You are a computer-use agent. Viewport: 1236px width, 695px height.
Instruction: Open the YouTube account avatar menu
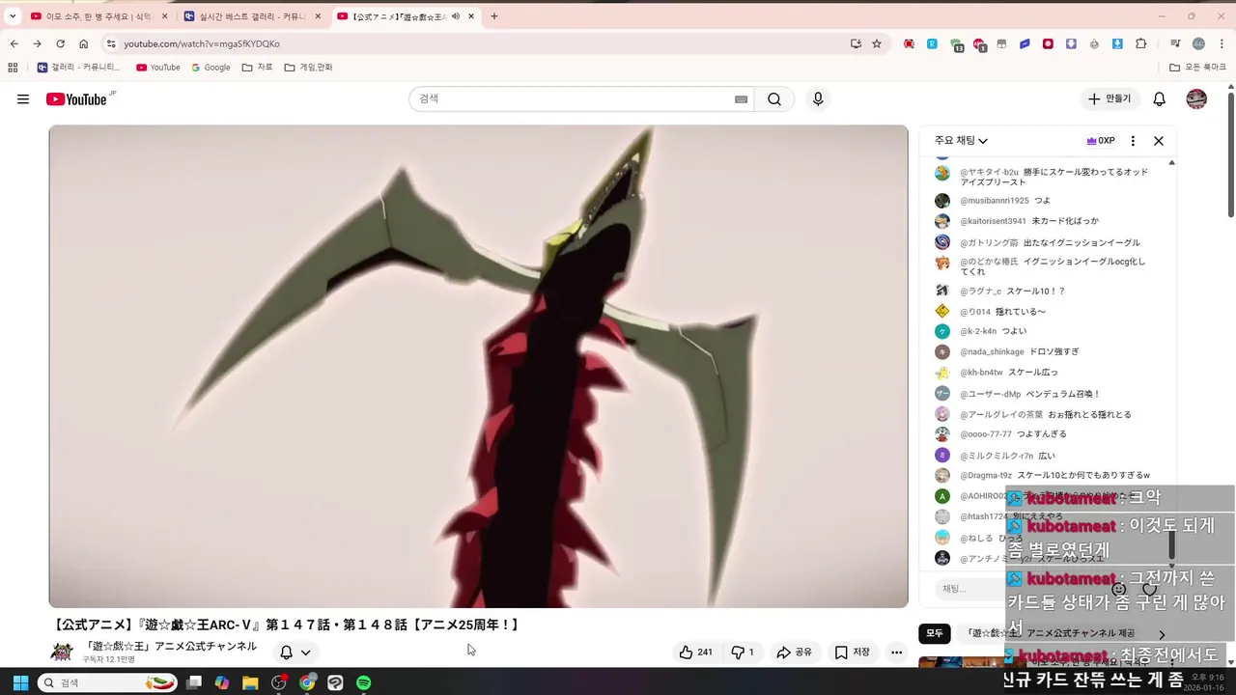point(1196,99)
